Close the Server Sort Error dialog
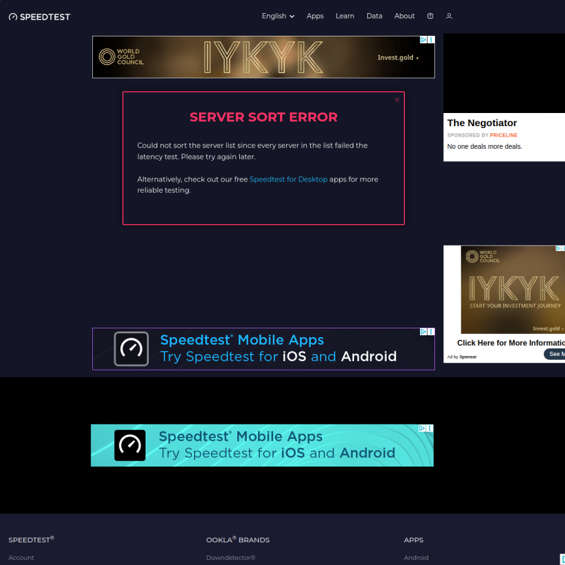Image resolution: width=565 pixels, height=565 pixels. 397,100
